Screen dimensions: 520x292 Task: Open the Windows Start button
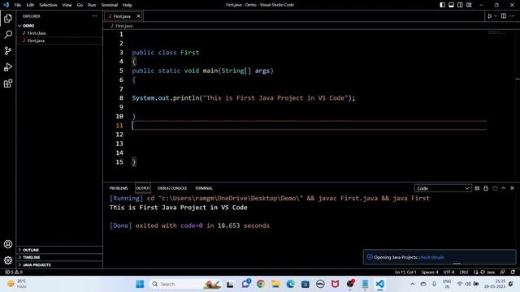pos(140,284)
